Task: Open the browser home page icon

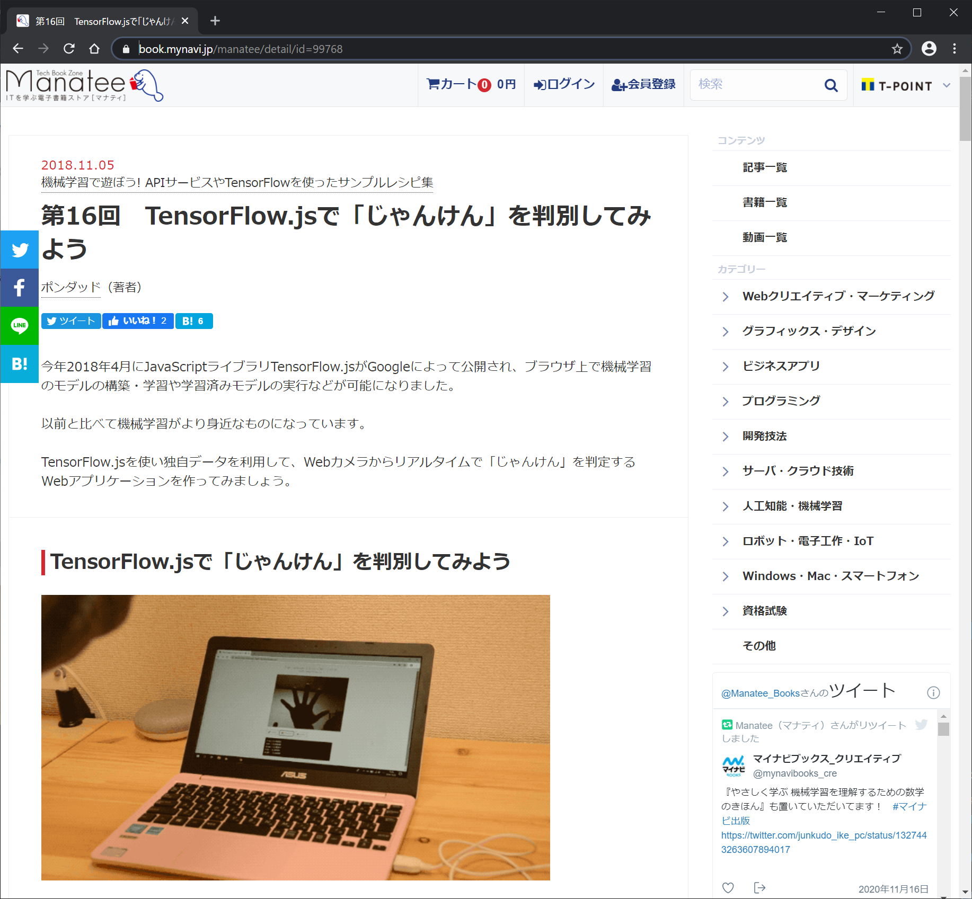Action: pyautogui.click(x=94, y=49)
